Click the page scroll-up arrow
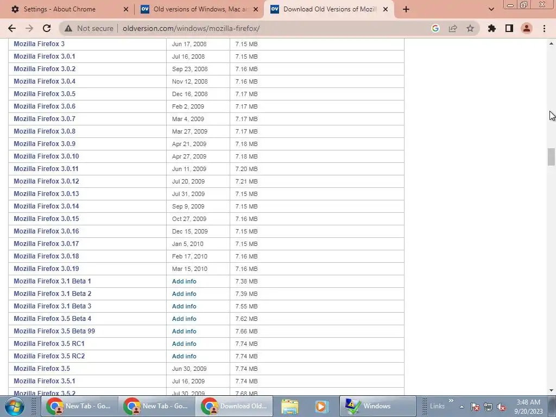The image size is (556, 417). pyautogui.click(x=551, y=43)
